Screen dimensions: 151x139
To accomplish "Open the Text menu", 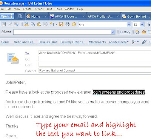I will [x=49, y=9].
